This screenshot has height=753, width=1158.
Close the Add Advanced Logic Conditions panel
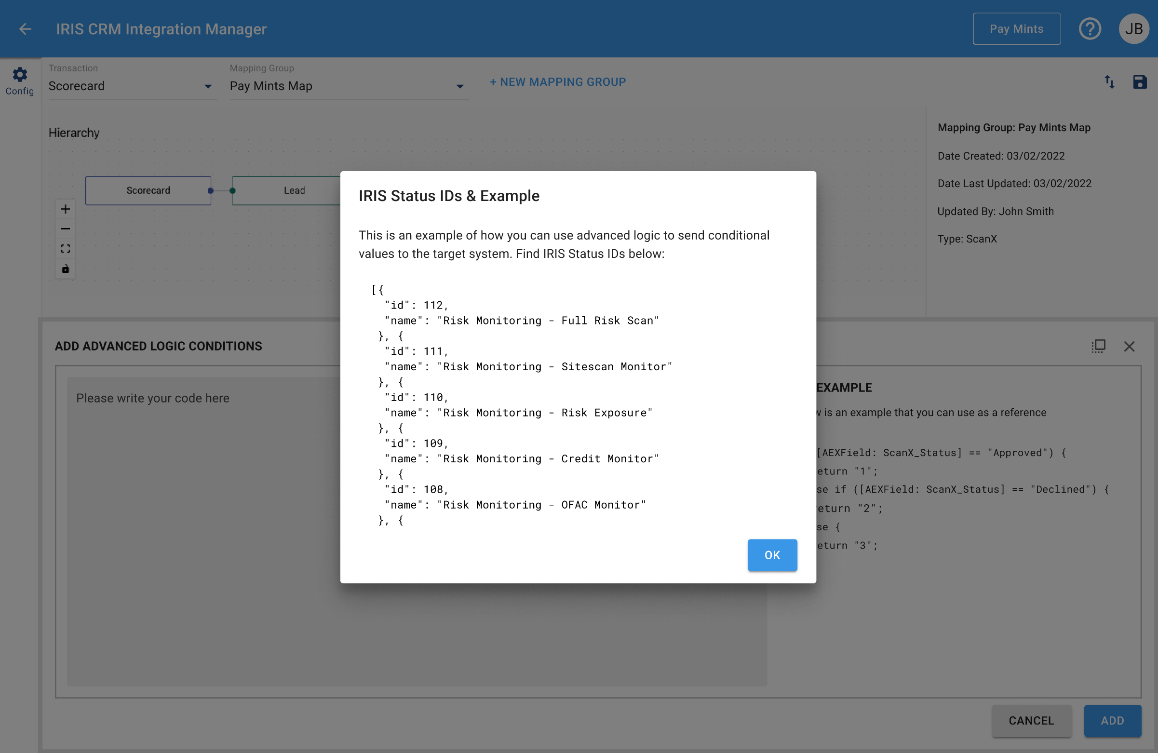point(1129,346)
